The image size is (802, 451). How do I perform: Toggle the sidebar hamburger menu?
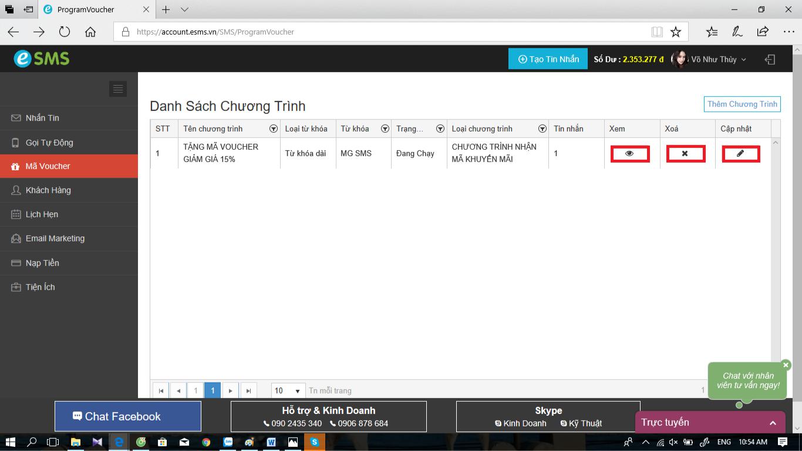[x=118, y=89]
